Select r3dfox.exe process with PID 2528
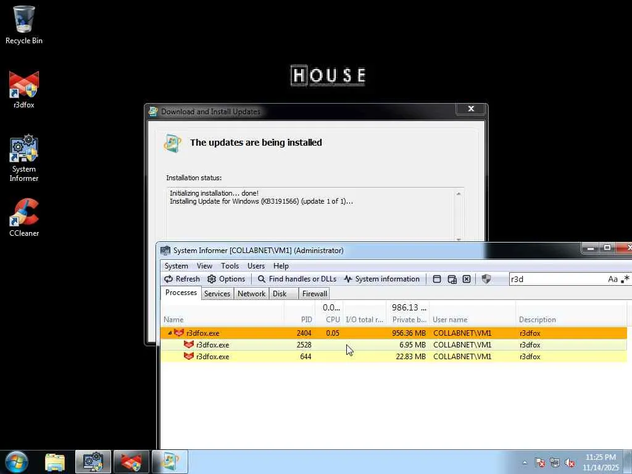Image resolution: width=632 pixels, height=474 pixels. (x=393, y=344)
